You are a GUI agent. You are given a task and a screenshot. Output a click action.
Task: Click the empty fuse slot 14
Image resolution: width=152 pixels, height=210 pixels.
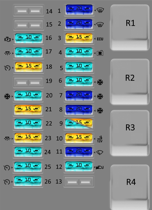[x=29, y=10]
